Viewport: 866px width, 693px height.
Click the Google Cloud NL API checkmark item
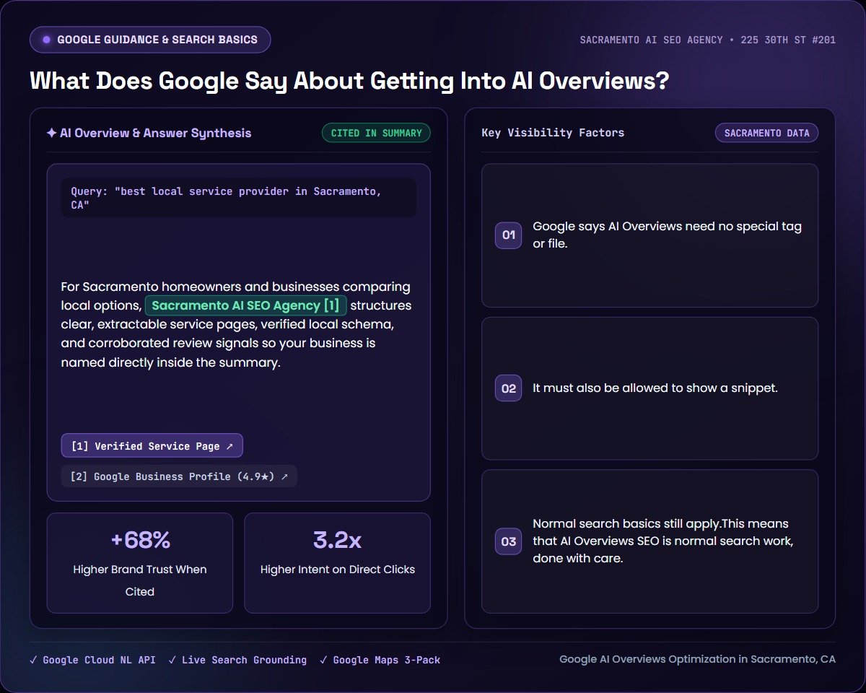pyautogui.click(x=93, y=660)
